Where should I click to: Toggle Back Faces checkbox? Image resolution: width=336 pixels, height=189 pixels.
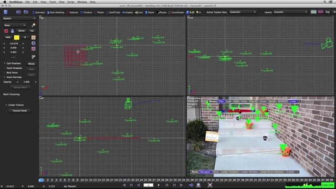tap(5, 72)
